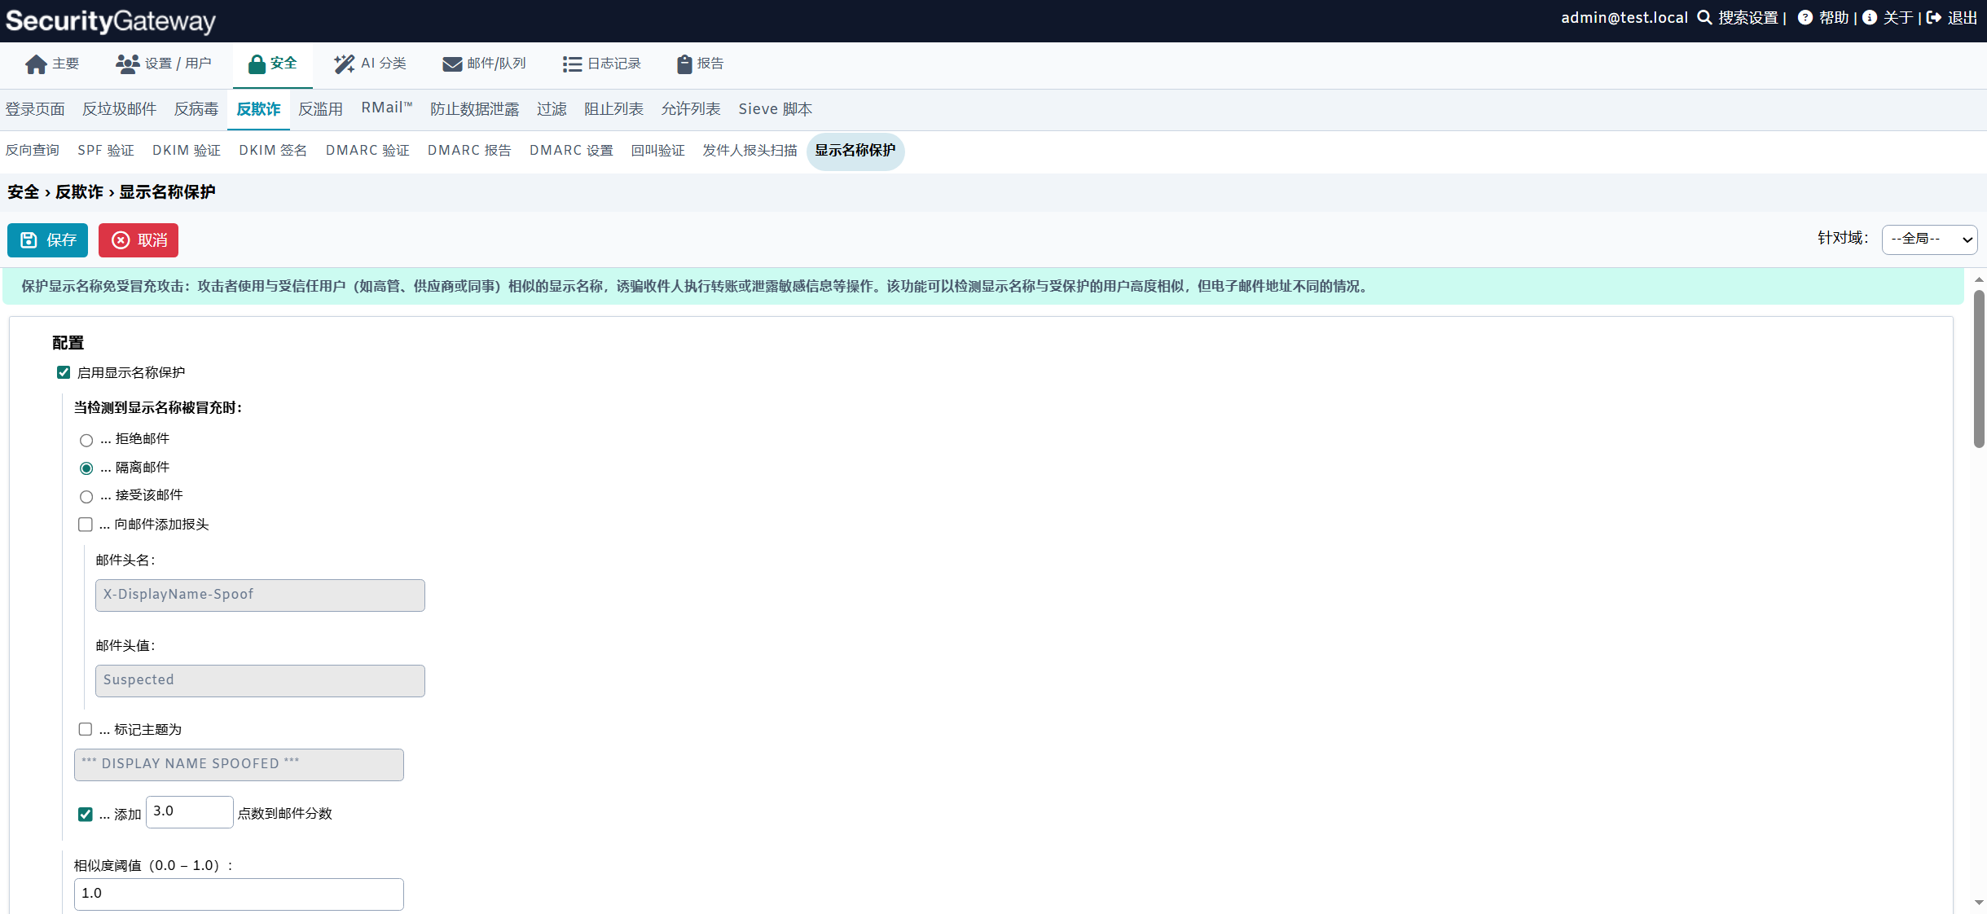Click the 邮件头值 Suspected field
This screenshot has height=914, width=1987.
[x=260, y=681]
